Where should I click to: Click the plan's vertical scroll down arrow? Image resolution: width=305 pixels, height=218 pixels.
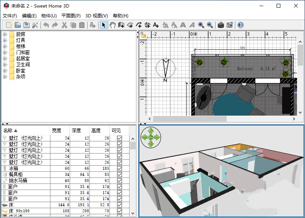click(x=300, y=113)
